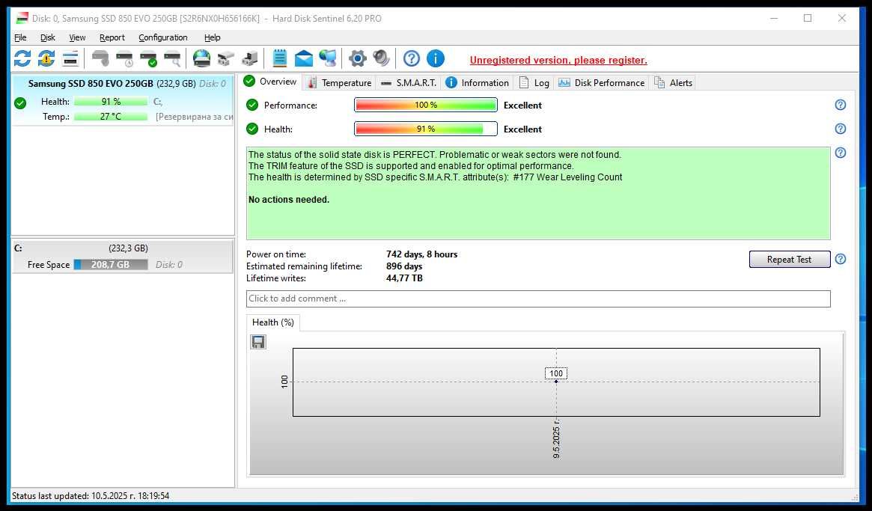Click the disk icon with magnifying glass

(x=172, y=58)
